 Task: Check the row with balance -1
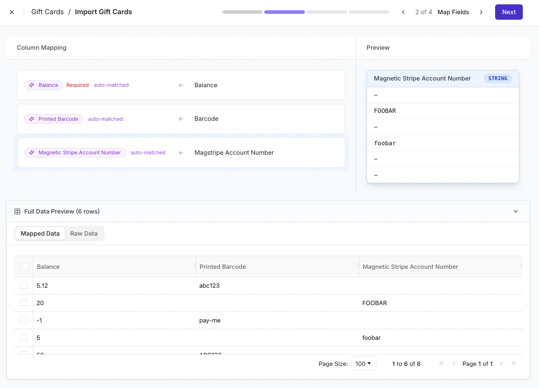24,320
